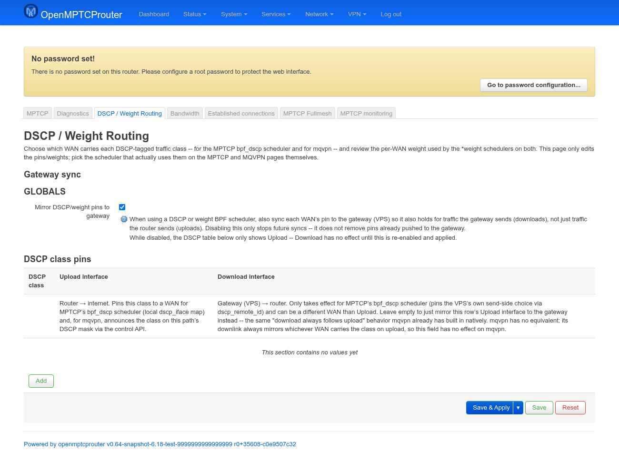Image resolution: width=619 pixels, height=451 pixels.
Task: Open the Established connections tab
Action: click(241, 113)
